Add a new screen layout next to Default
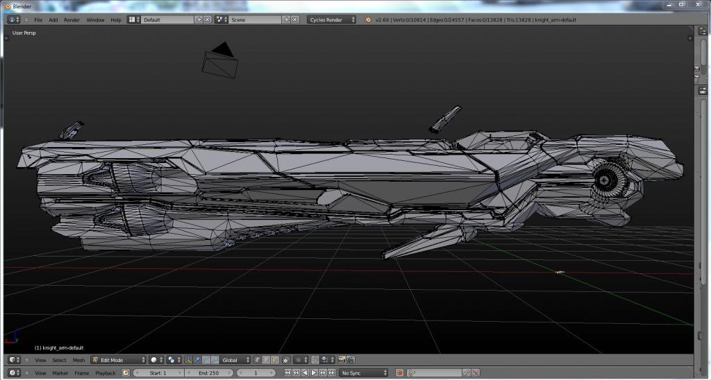The width and height of the screenshot is (711, 380). 199,20
